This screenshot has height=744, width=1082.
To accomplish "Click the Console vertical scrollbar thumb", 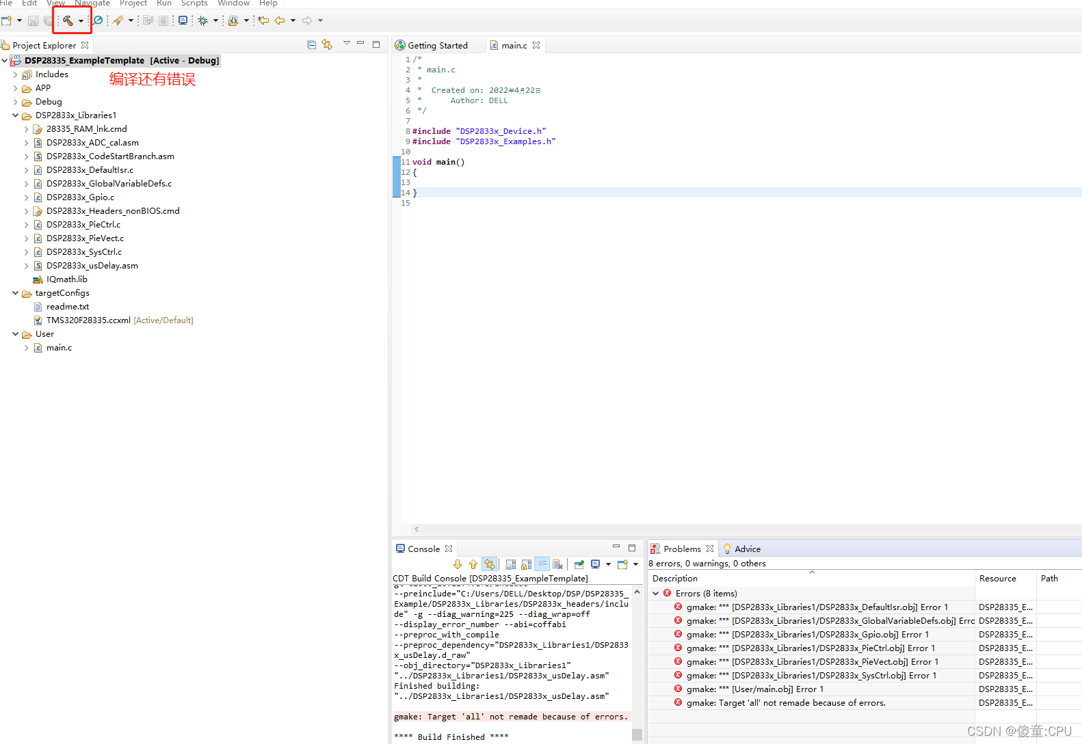I will (637, 735).
